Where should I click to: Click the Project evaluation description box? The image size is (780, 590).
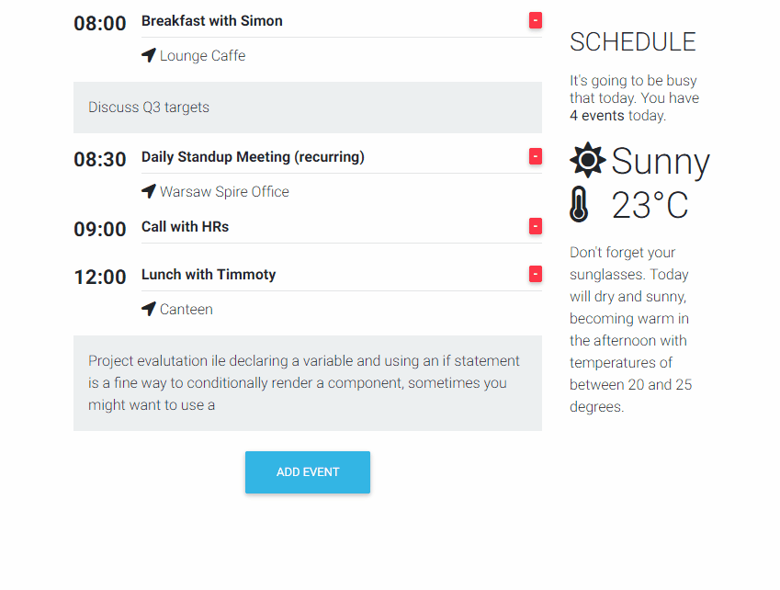click(308, 382)
